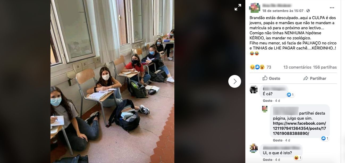Like the 'É cá?' comment via Gosto
Screen dimensions: 345x163
(x=268, y=101)
